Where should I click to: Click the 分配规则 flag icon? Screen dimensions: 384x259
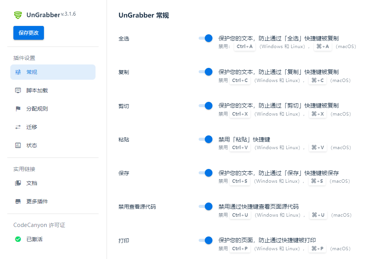pos(18,109)
